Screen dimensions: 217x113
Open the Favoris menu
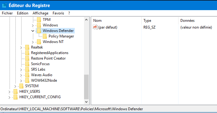(x=58, y=13)
